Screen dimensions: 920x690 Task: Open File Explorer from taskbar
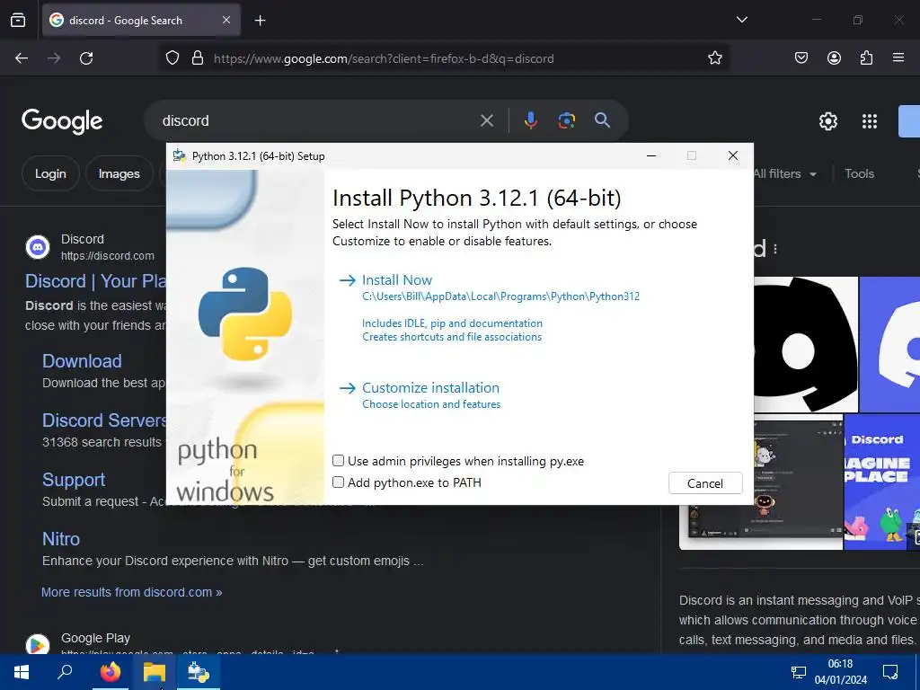[155, 672]
